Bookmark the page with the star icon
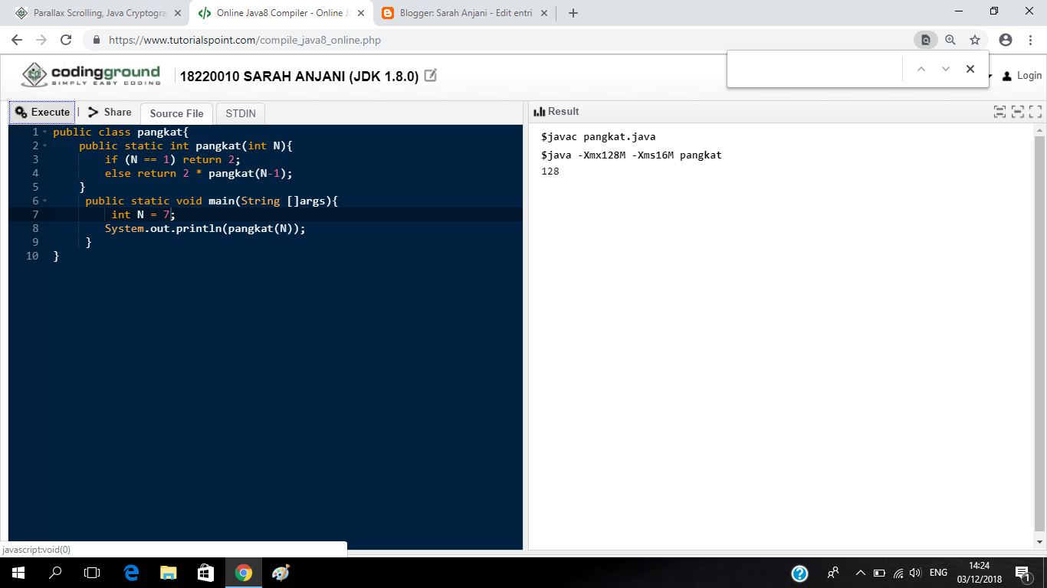Image resolution: width=1047 pixels, height=588 pixels. pyautogui.click(x=974, y=39)
